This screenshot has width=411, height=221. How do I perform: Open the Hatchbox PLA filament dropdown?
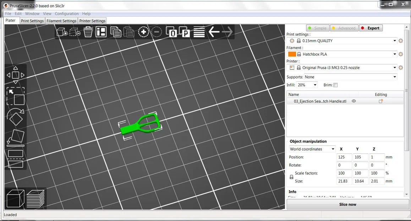[342, 54]
